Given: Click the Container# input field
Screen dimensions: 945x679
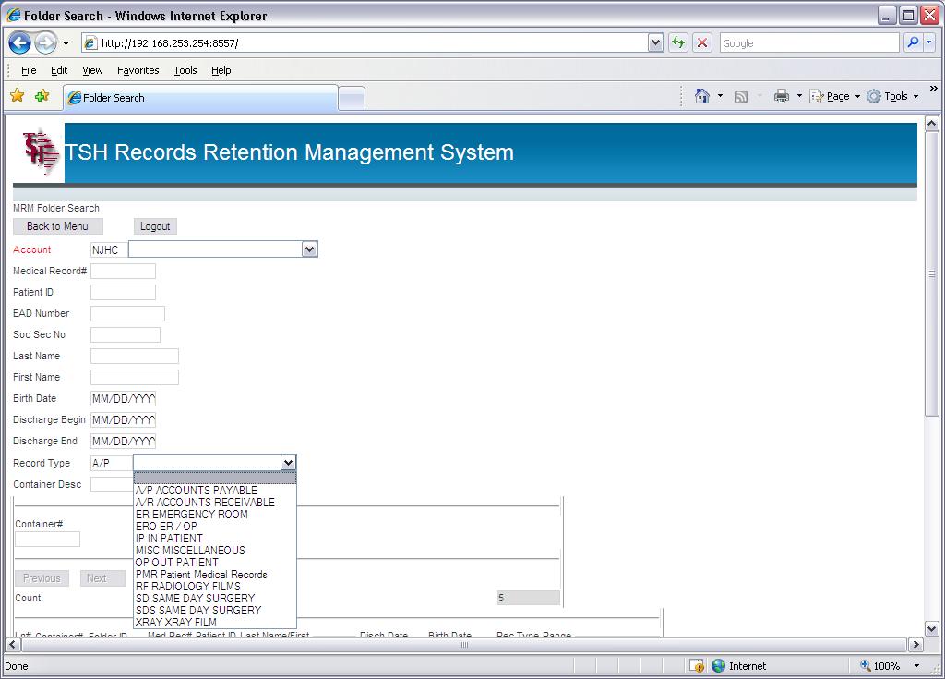Looking at the screenshot, I should click(47, 539).
